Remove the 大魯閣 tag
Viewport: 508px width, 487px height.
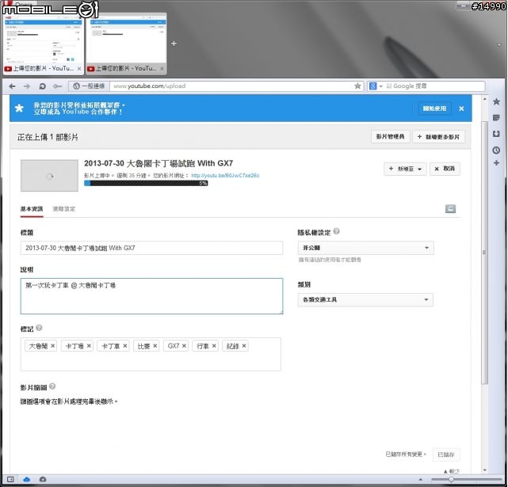(x=53, y=346)
